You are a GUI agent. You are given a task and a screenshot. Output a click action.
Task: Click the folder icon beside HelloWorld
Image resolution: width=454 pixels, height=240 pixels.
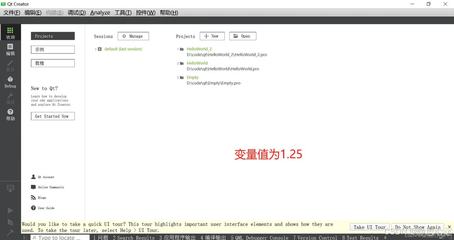tap(182, 64)
